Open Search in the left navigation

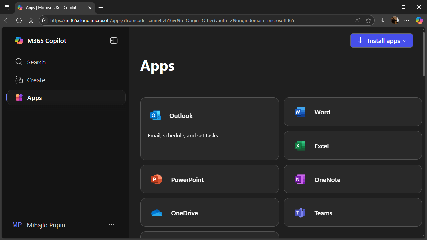[x=66, y=62]
